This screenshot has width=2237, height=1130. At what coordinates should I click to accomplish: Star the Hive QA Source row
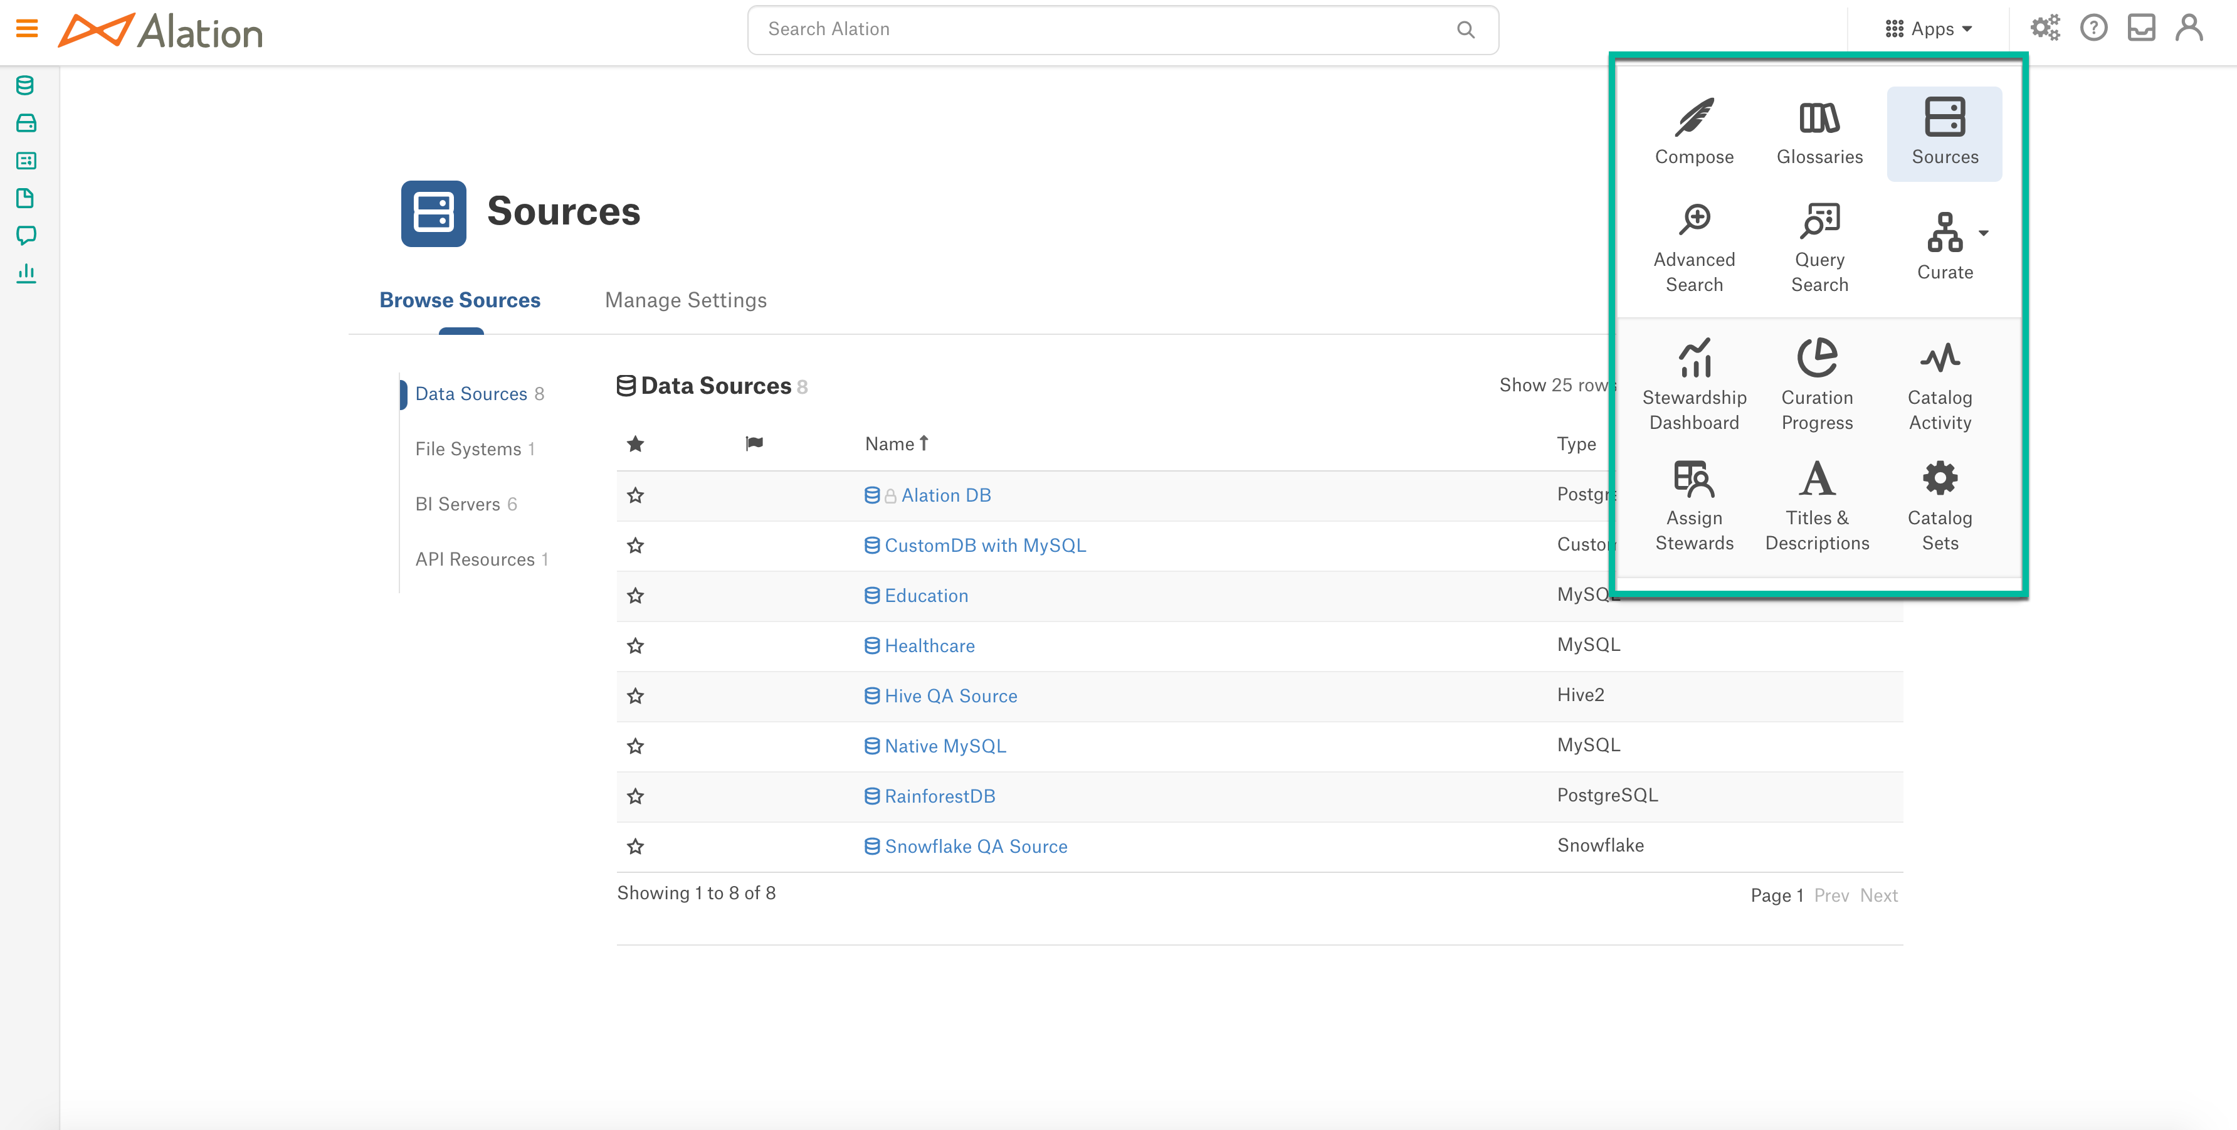coord(636,695)
